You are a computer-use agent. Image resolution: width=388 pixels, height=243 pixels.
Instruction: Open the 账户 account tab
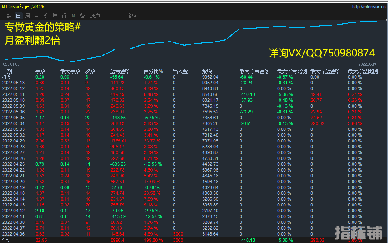(95, 16)
